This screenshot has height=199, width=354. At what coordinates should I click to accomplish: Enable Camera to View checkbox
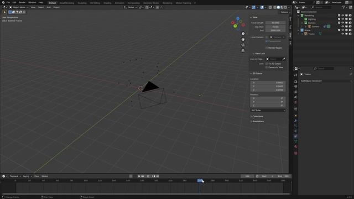click(267, 67)
